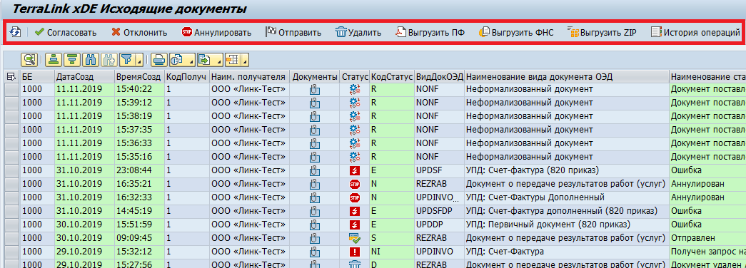Click the Set filter funnel icon
The height and width of the screenshot is (268, 746).
click(127, 60)
